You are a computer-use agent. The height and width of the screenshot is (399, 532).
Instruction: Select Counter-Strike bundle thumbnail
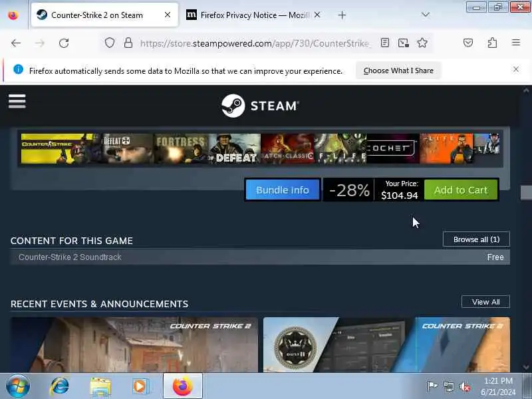(x=56, y=148)
